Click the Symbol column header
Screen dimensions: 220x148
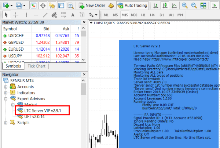tap(16, 29)
